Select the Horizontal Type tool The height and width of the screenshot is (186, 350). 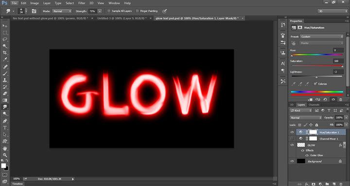pyautogui.click(x=5, y=128)
